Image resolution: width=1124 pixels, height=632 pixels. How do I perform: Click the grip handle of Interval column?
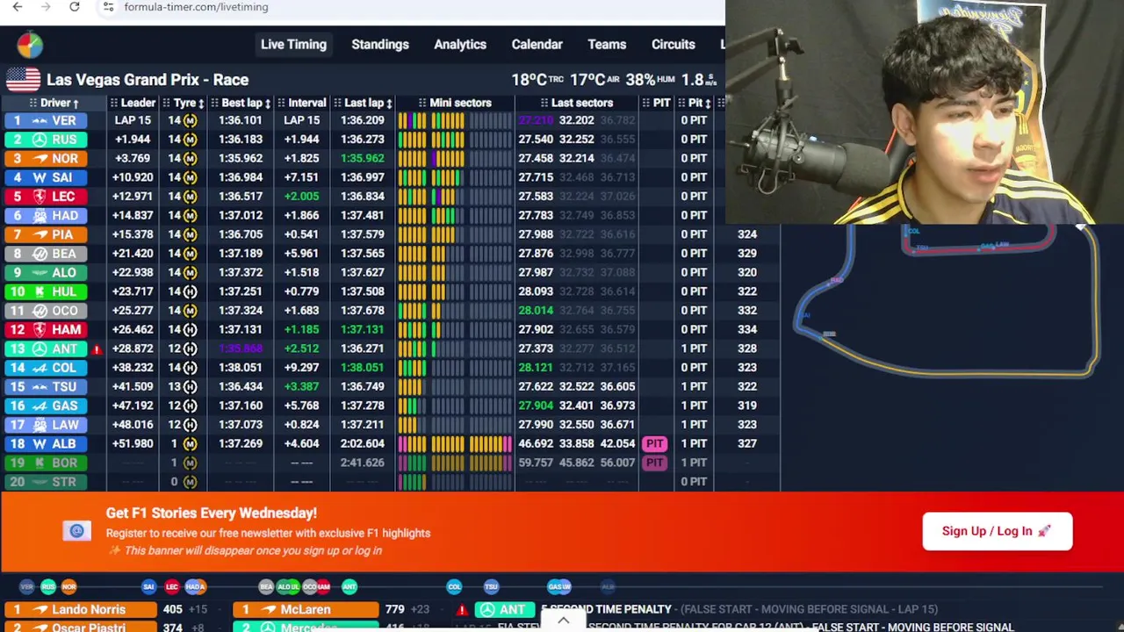(282, 104)
